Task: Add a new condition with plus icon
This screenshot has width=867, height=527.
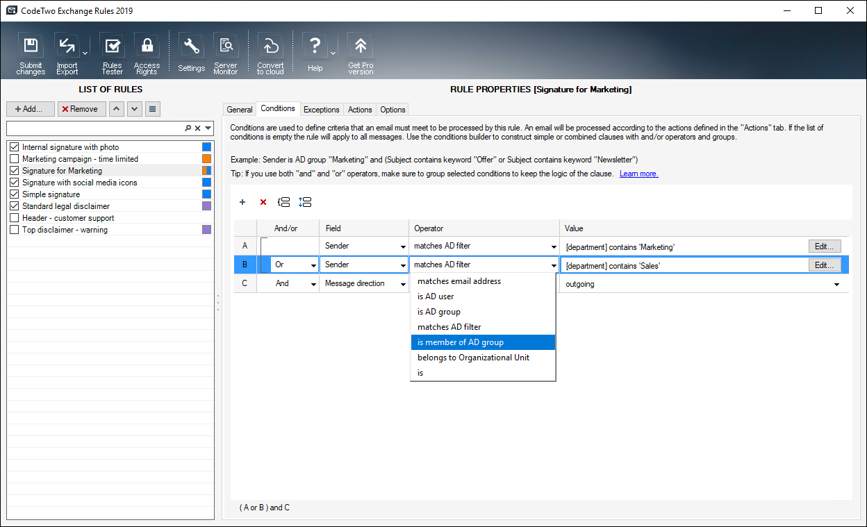Action: [242, 202]
